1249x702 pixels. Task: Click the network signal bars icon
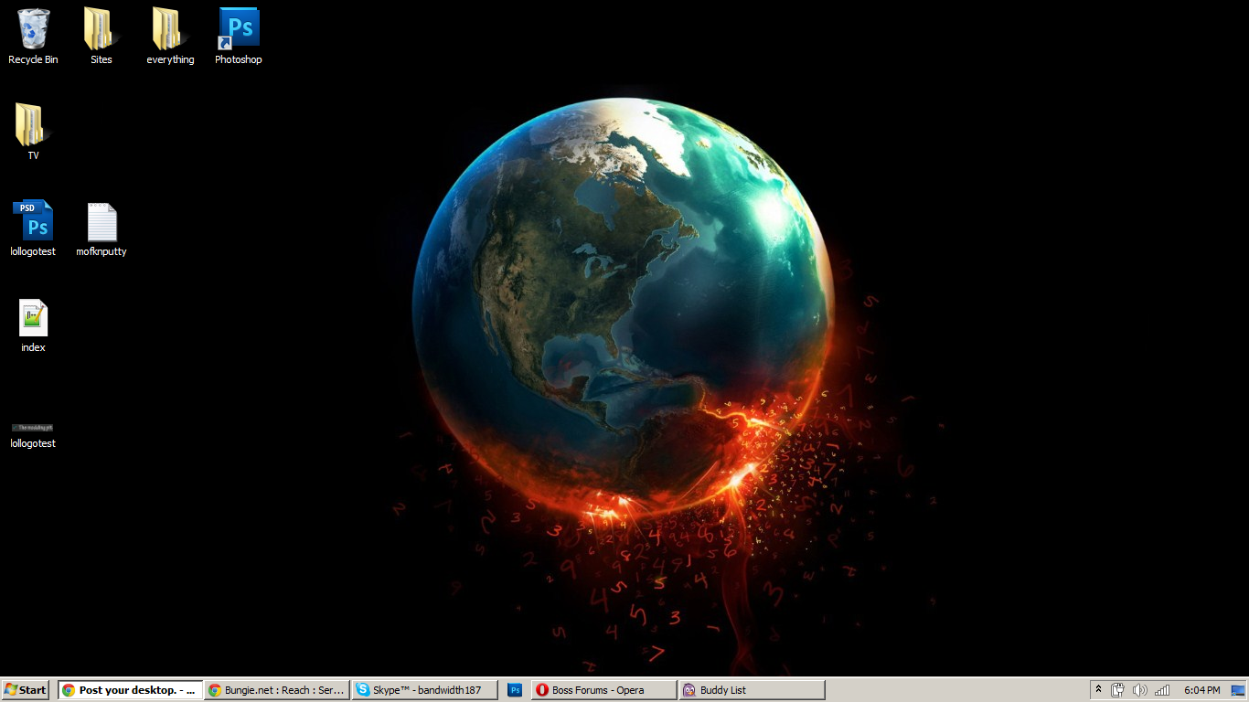point(1162,690)
